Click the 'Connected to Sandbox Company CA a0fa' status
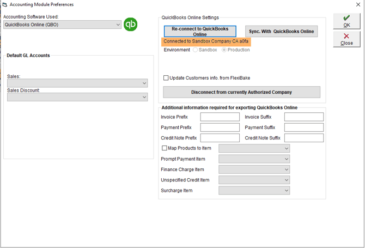Image resolution: width=365 pixels, height=248 pixels. click(206, 41)
